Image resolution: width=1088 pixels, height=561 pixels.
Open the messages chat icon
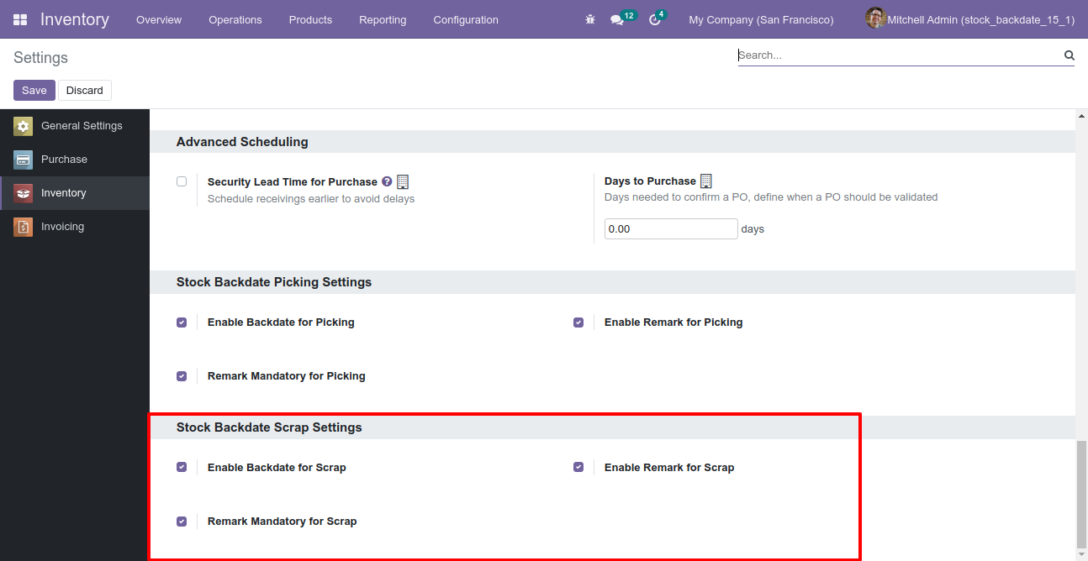[x=617, y=20]
